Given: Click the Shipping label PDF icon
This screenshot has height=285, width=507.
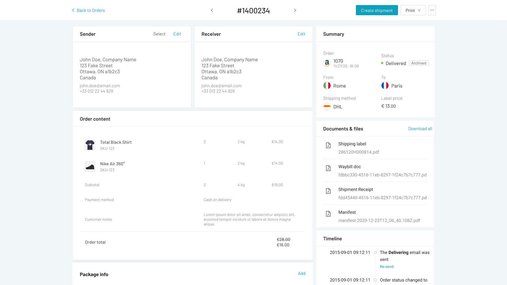Looking at the screenshot, I should 328,145.
